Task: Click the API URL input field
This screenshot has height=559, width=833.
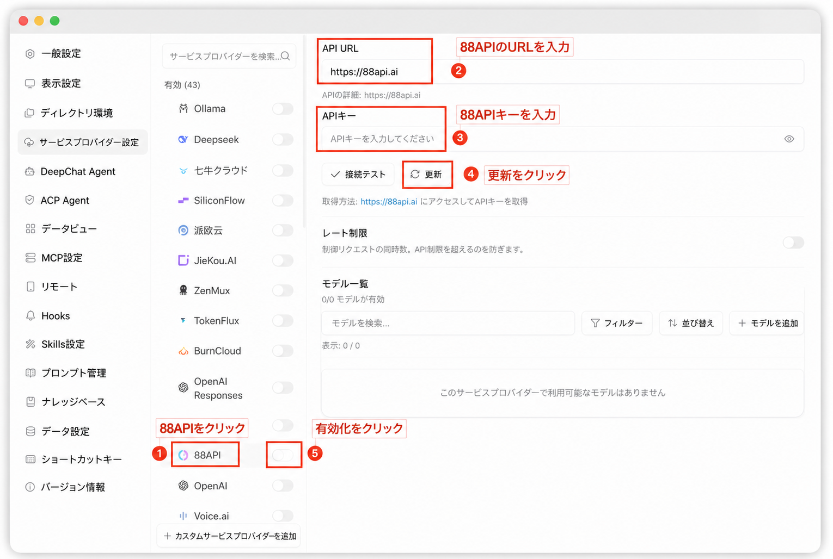Action: click(x=563, y=72)
